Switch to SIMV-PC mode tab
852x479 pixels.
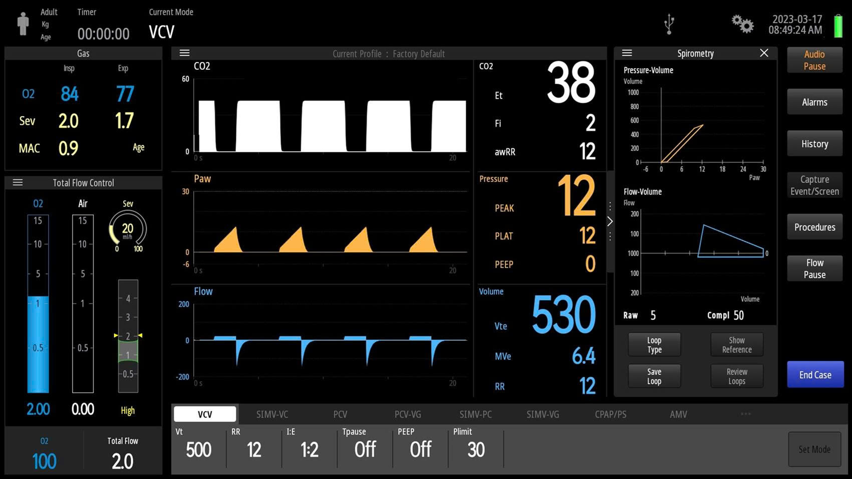point(475,414)
